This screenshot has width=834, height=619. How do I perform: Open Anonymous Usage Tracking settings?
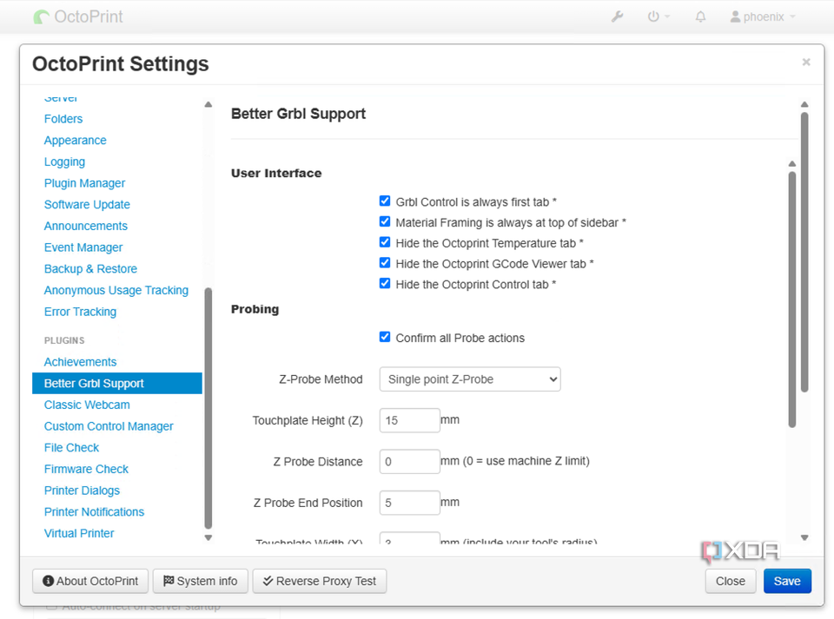116,290
